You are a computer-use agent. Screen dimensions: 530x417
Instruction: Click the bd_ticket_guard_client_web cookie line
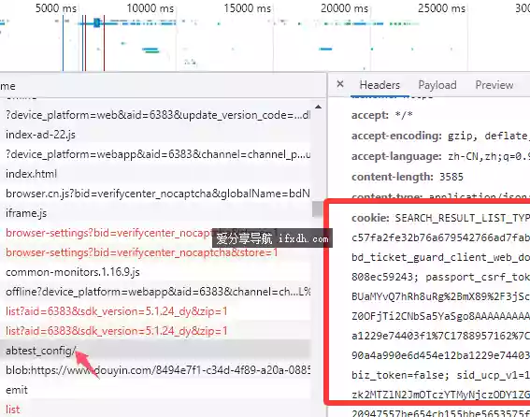441,257
